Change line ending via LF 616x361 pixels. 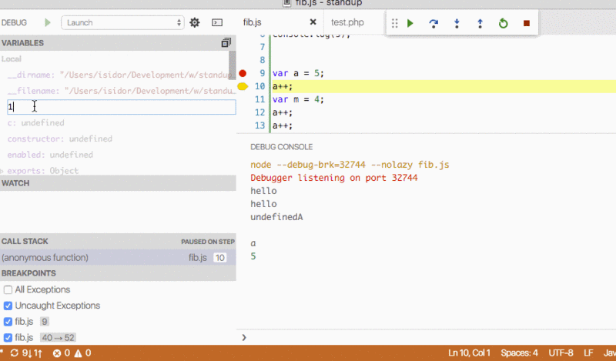[588, 353]
